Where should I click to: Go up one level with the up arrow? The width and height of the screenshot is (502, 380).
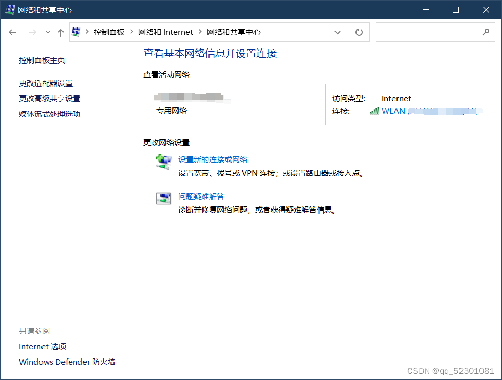pos(61,32)
